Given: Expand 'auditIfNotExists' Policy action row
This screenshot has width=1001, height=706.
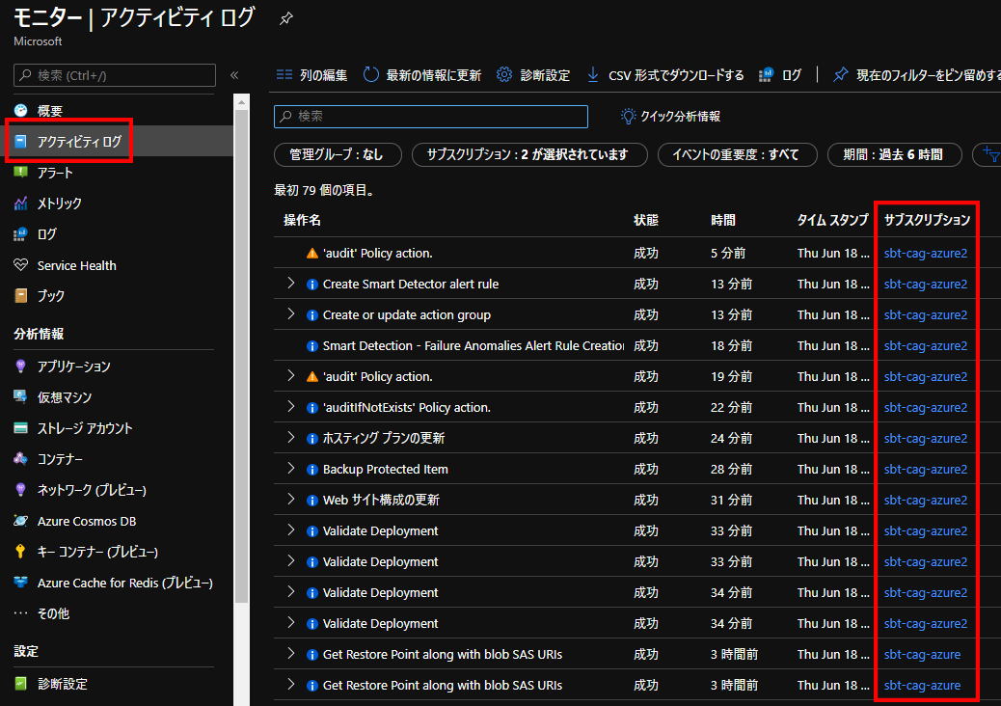Looking at the screenshot, I should [291, 406].
